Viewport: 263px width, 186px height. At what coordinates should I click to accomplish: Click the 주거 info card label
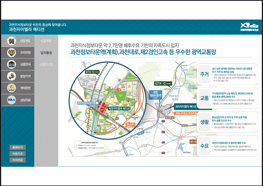tap(205, 74)
